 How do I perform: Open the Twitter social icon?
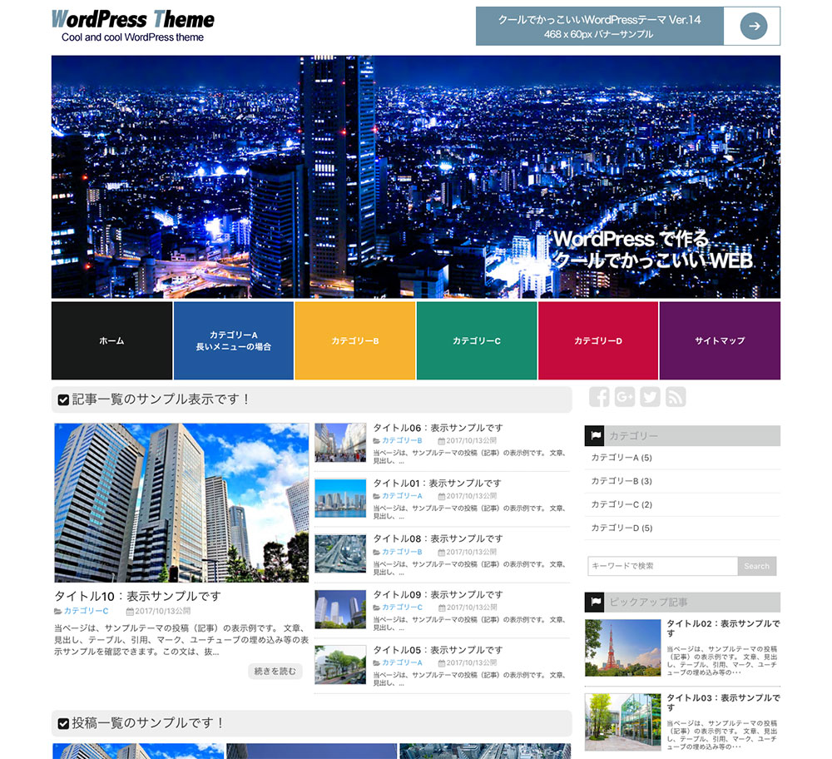tap(650, 397)
